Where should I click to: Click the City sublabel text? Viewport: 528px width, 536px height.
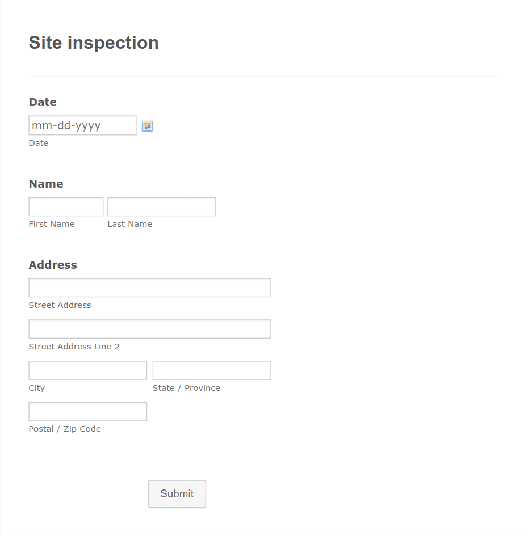pos(37,389)
